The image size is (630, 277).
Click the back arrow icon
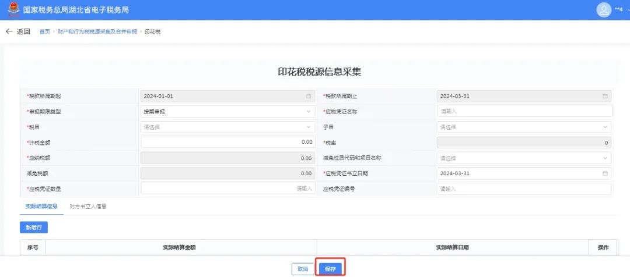click(9, 31)
